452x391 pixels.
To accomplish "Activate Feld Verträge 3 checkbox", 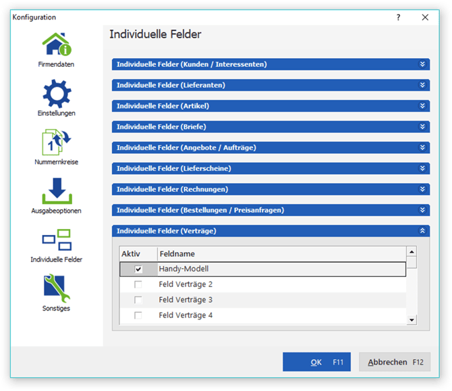I will coord(138,301).
